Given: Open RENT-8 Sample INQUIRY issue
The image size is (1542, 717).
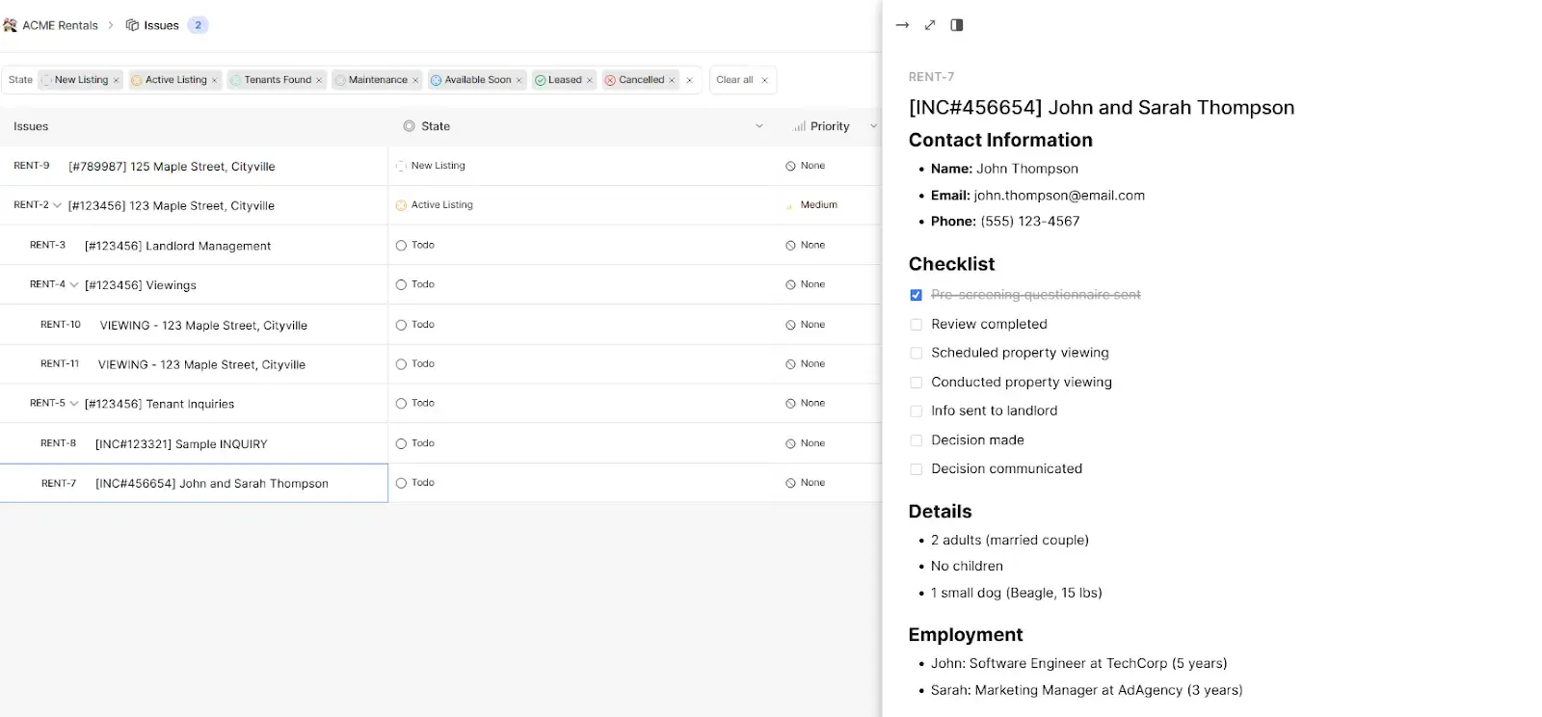Looking at the screenshot, I should [181, 444].
